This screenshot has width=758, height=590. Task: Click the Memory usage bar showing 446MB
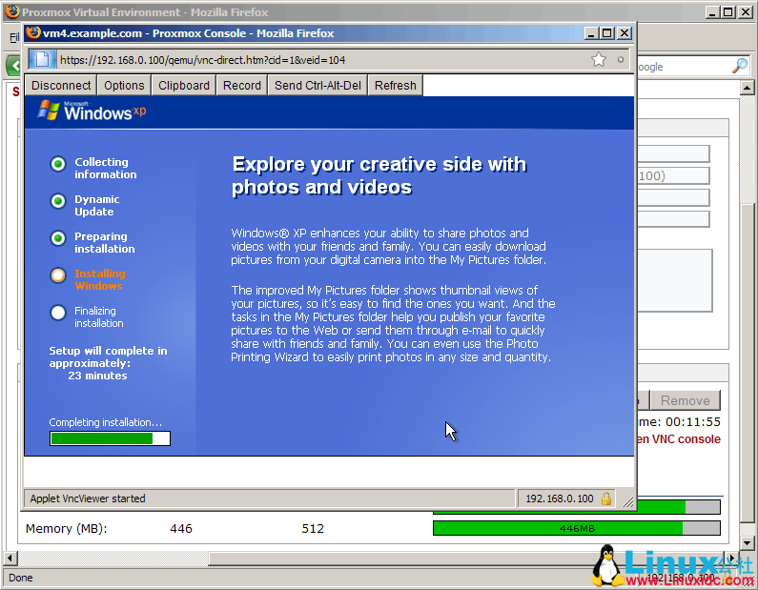(x=576, y=528)
